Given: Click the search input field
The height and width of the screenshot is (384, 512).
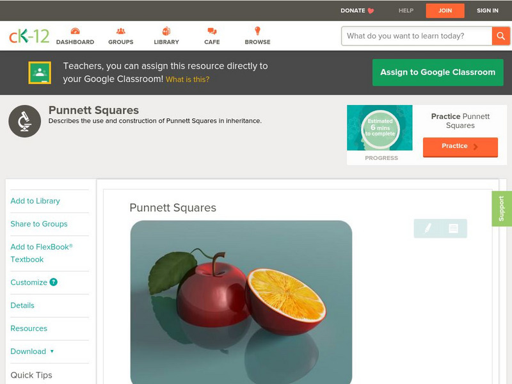Looking at the screenshot, I should click(x=417, y=36).
